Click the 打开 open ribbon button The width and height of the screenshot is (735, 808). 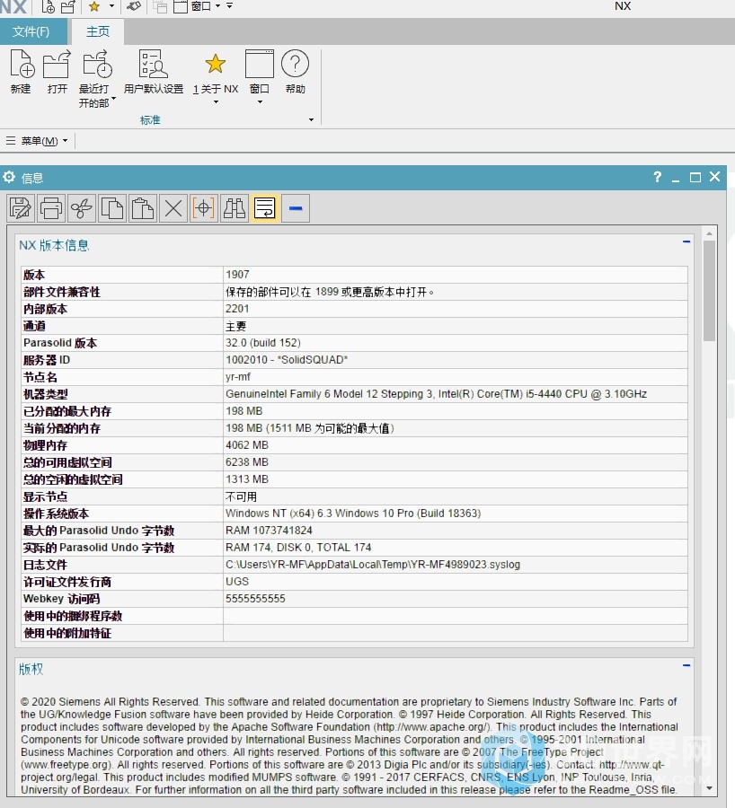tap(58, 72)
